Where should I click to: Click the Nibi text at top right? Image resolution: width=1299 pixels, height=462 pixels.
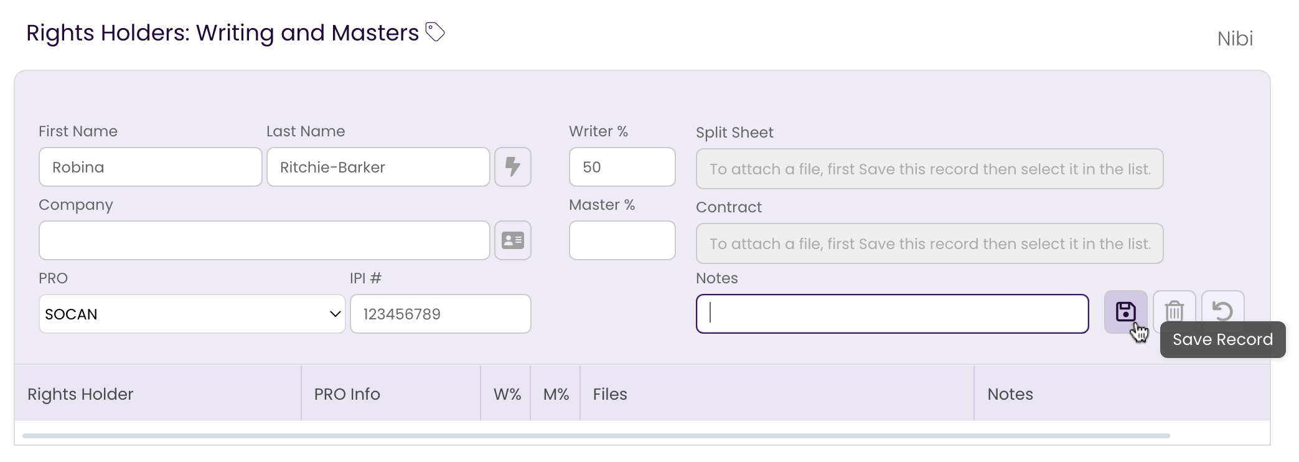[1235, 39]
